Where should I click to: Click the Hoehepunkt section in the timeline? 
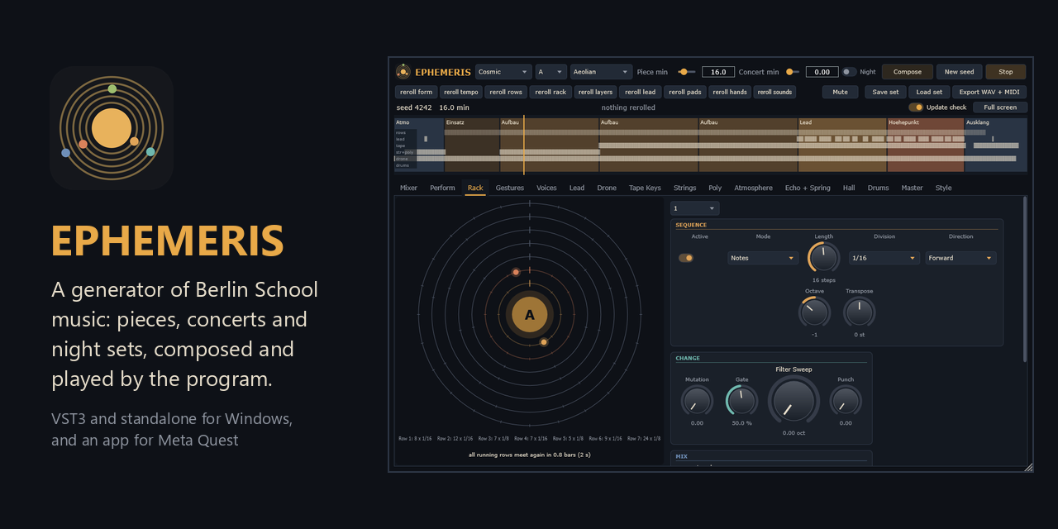(x=926, y=145)
